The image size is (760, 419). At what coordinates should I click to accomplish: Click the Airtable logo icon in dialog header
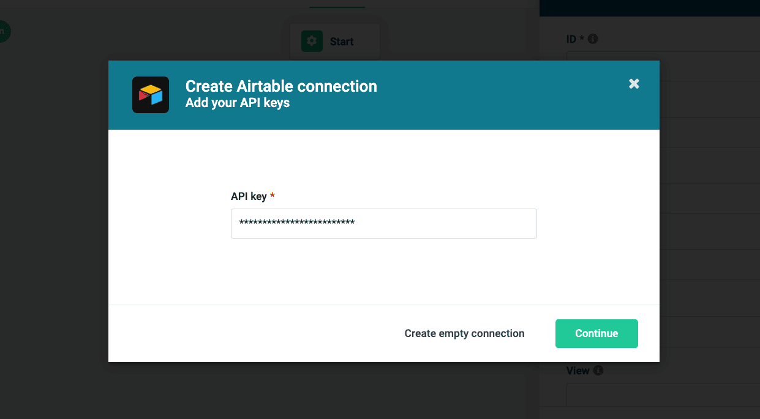(x=151, y=95)
